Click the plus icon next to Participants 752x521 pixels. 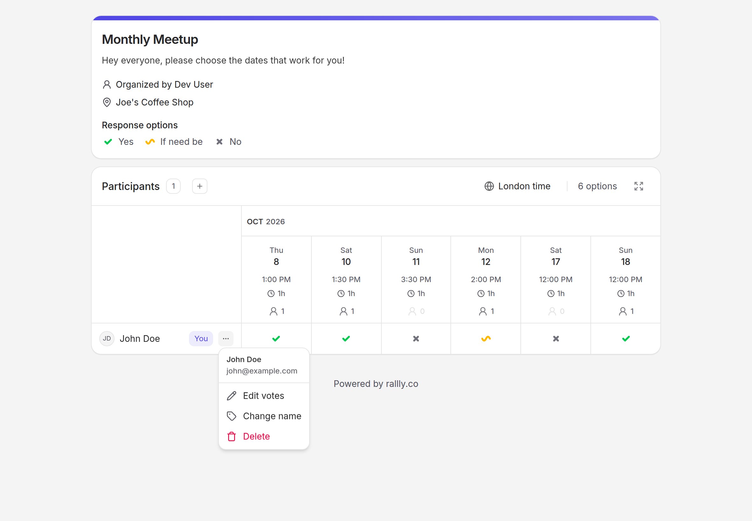click(x=199, y=186)
